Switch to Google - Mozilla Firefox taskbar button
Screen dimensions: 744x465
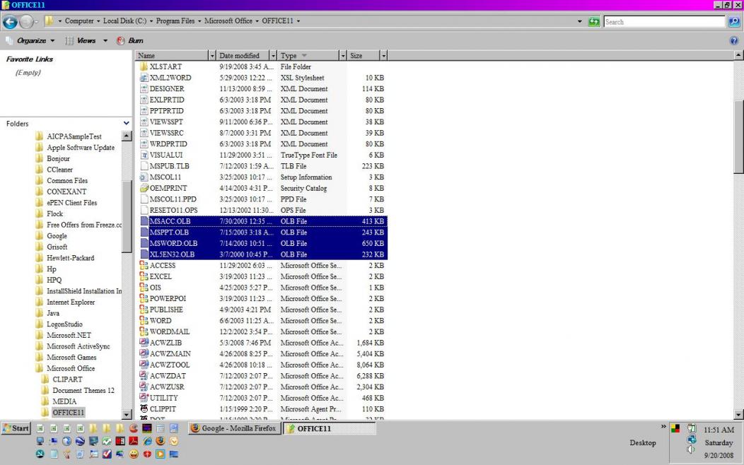[x=234, y=428]
